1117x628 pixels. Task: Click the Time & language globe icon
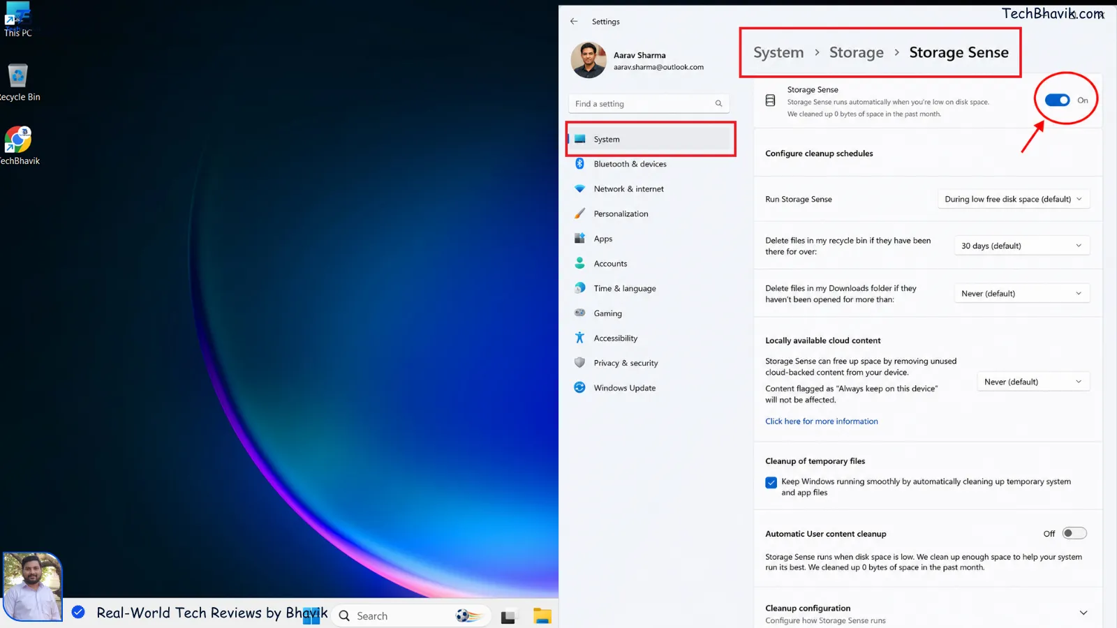coord(579,288)
